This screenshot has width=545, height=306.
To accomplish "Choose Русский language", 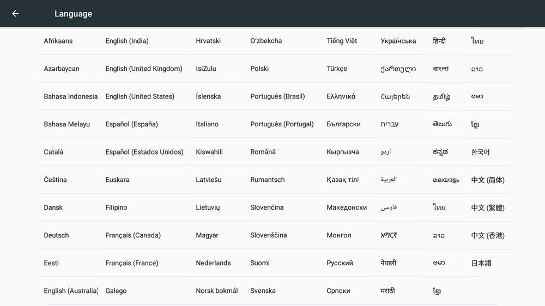I will point(340,263).
